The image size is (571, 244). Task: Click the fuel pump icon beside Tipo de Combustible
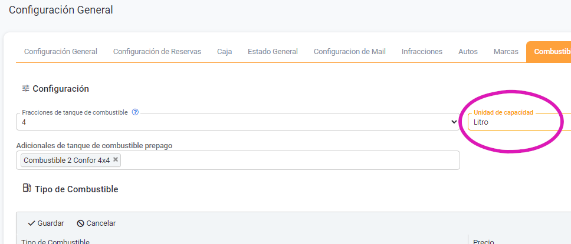27,189
